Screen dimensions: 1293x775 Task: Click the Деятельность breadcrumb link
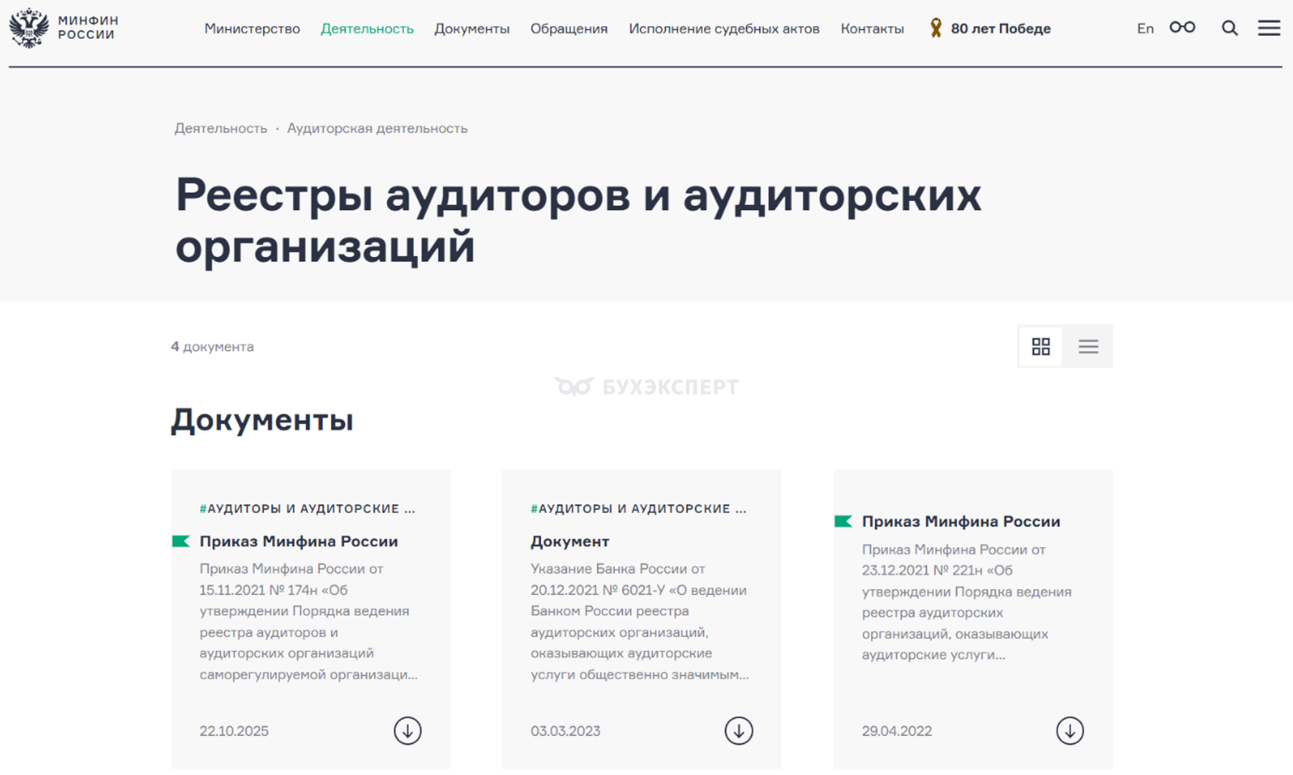coord(220,128)
